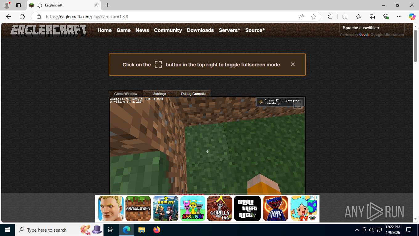The image size is (419, 236).
Task: Click the game crosshair on grass
Action: tap(207, 151)
